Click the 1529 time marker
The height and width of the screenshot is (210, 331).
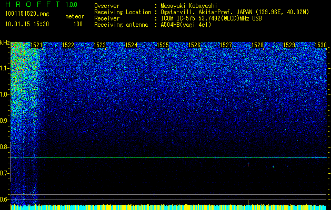[x=289, y=45]
